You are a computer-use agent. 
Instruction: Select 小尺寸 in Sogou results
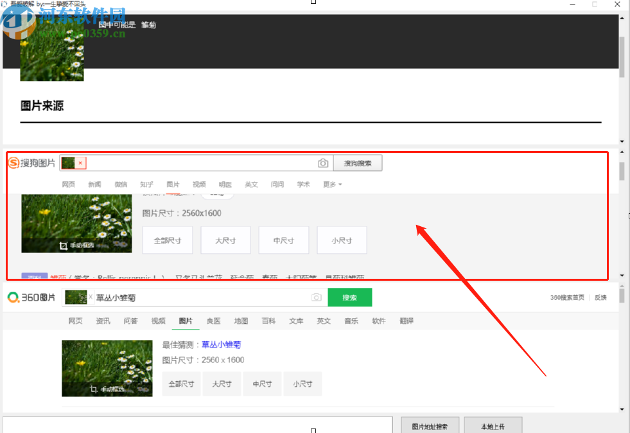tap(342, 240)
